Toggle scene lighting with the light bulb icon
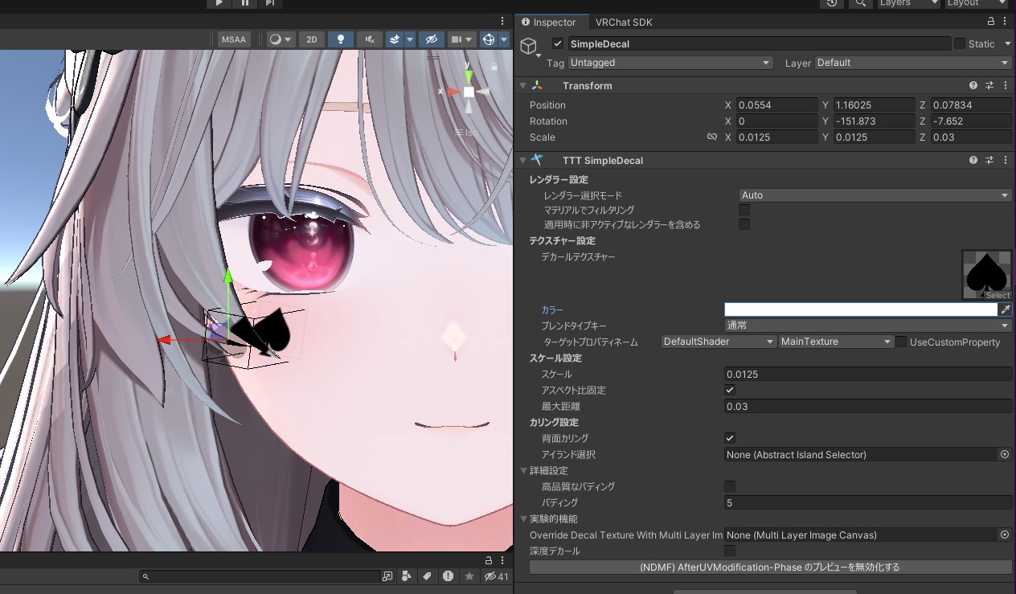1016x594 pixels. [340, 39]
